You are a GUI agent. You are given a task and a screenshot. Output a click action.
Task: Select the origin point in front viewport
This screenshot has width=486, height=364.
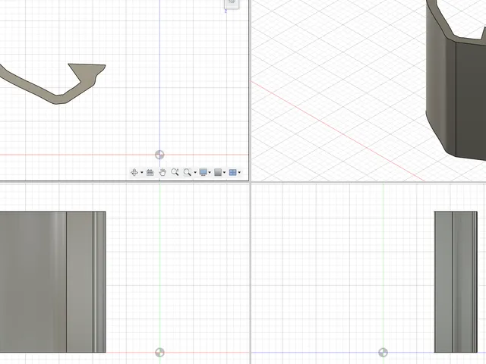tap(159, 352)
